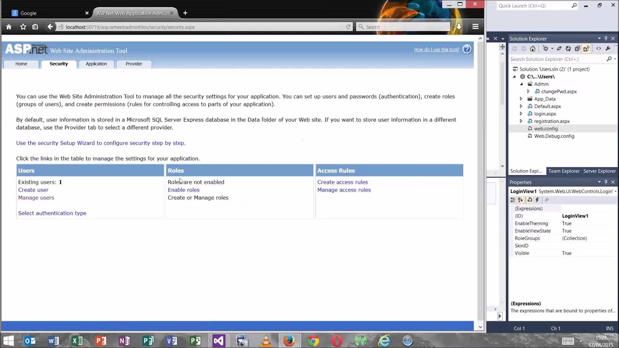Collapse the Admin folder node
Viewport: 619px width, 348px height.
coord(521,84)
